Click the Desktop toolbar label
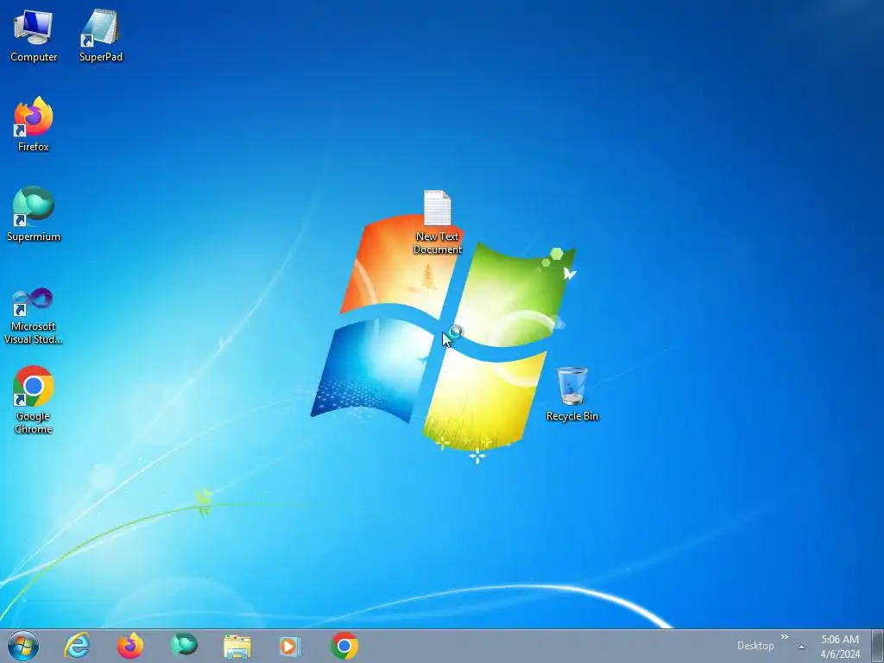The image size is (884, 663). pyautogui.click(x=755, y=646)
